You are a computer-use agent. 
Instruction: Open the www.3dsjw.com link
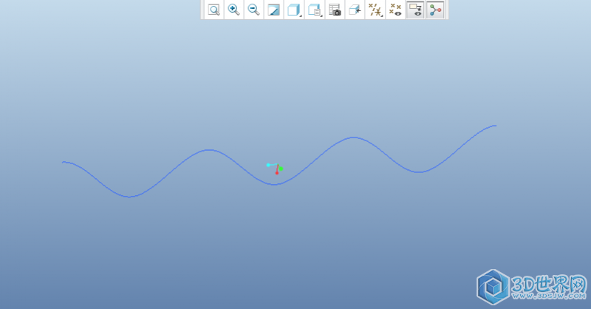coord(545,297)
